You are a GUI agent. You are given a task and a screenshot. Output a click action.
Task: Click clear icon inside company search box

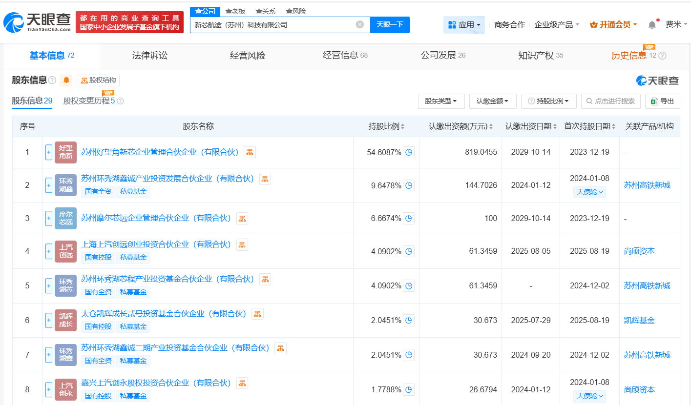(360, 24)
